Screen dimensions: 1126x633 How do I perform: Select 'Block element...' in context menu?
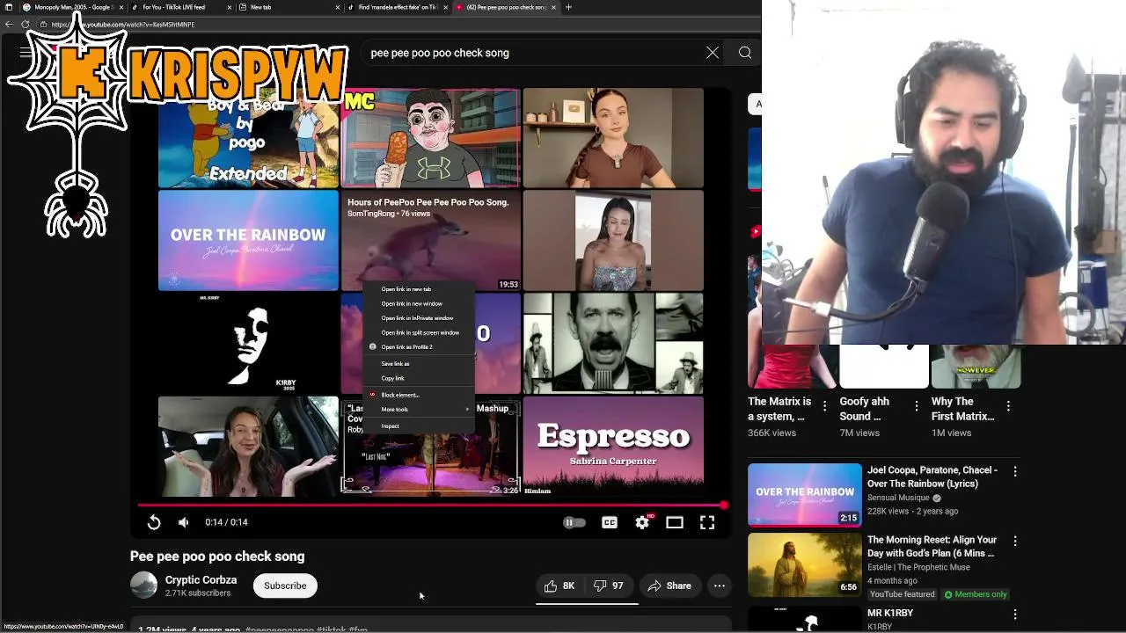coord(419,395)
